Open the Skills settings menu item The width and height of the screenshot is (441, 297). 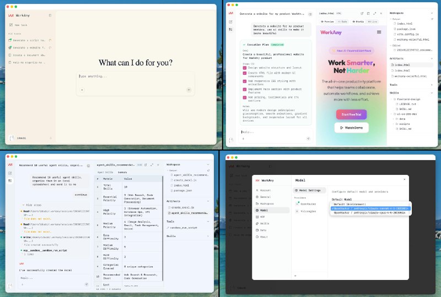coord(265,223)
